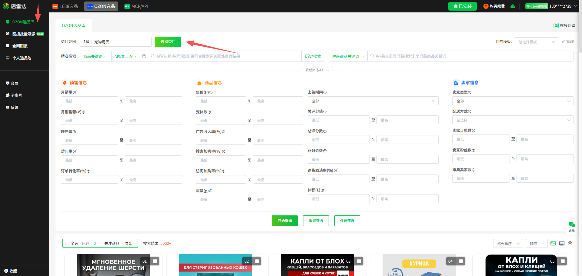Viewport: 582px width, 276px height.
Task: Collapse filters via 收起筛选条件
Action: [317, 70]
